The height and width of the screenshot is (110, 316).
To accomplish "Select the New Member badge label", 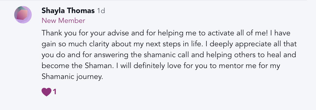I will click(x=63, y=20).
